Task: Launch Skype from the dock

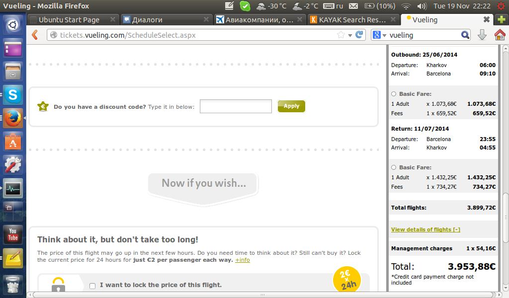Action: coord(13,95)
